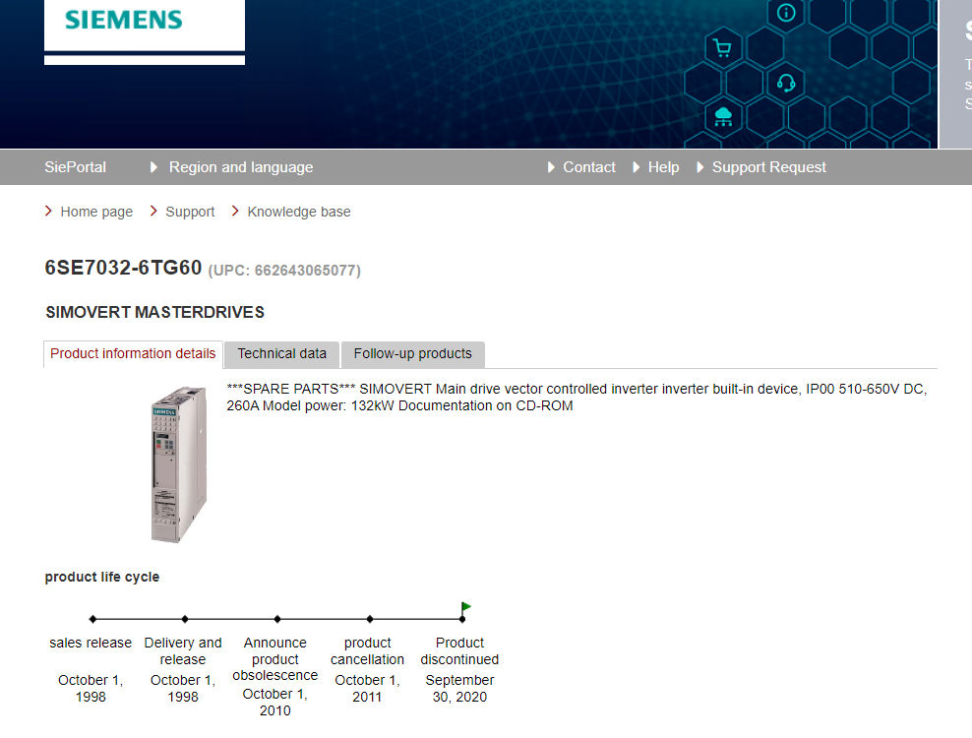This screenshot has width=972, height=738.
Task: Click SiePortal in the navigation bar
Action: coord(75,167)
